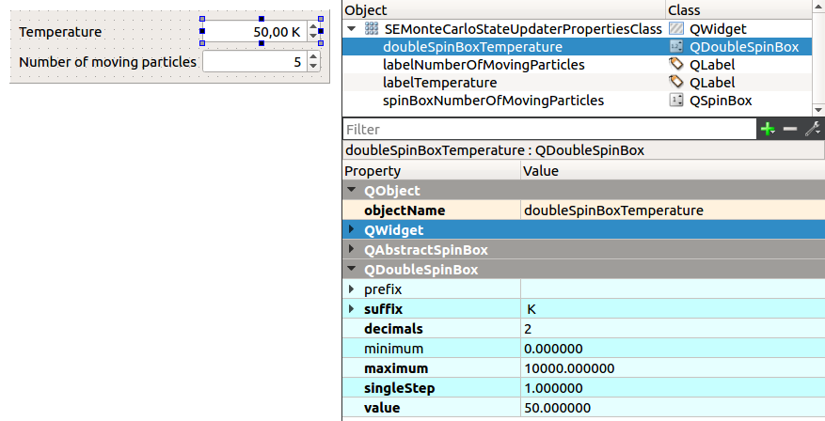Viewport: 825px width, 421px height.
Task: Select labelNumberOfMovingParticles in object tree
Action: coord(484,65)
